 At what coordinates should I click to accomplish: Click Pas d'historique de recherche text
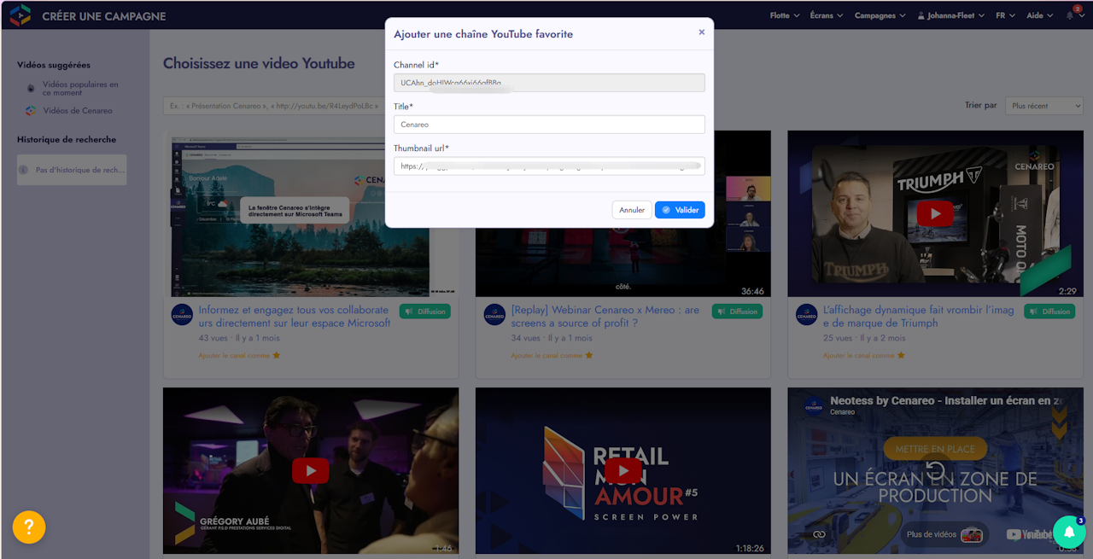tap(80, 170)
